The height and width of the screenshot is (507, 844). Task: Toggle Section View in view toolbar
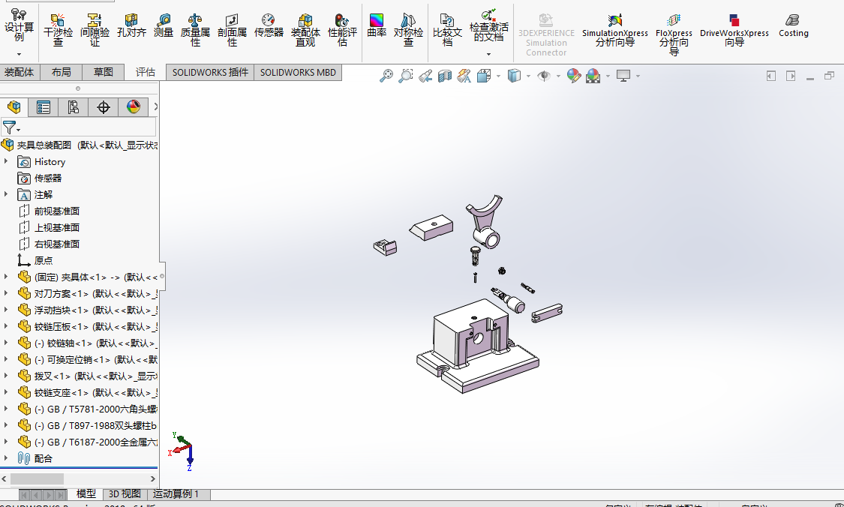[445, 76]
